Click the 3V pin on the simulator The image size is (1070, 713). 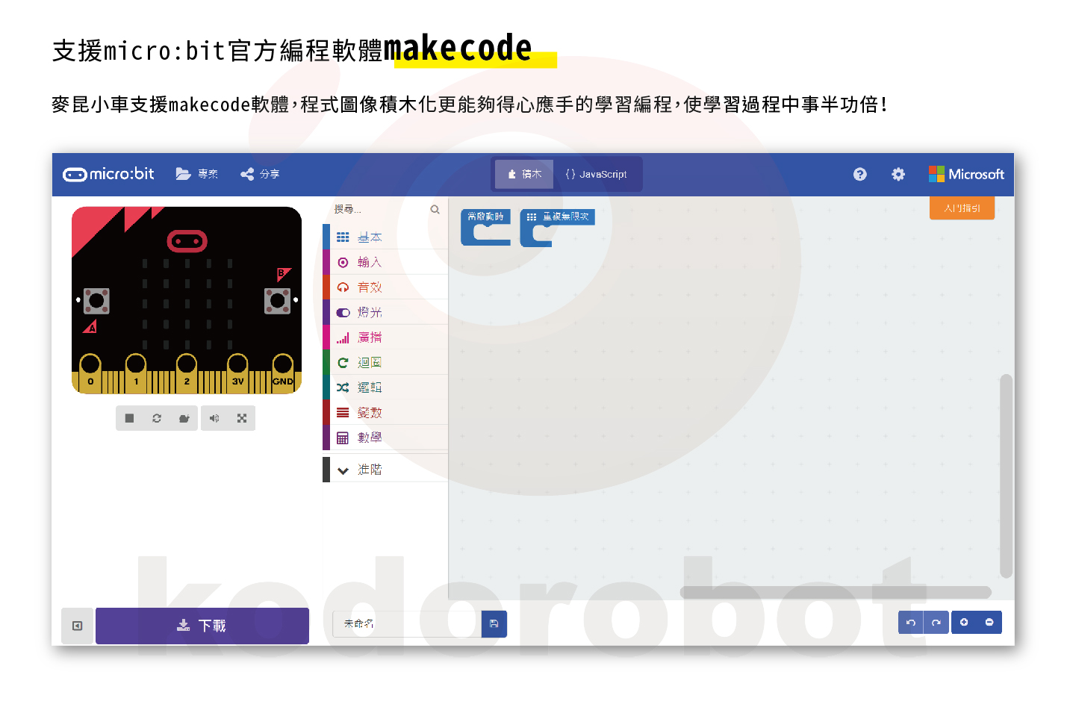237,373
